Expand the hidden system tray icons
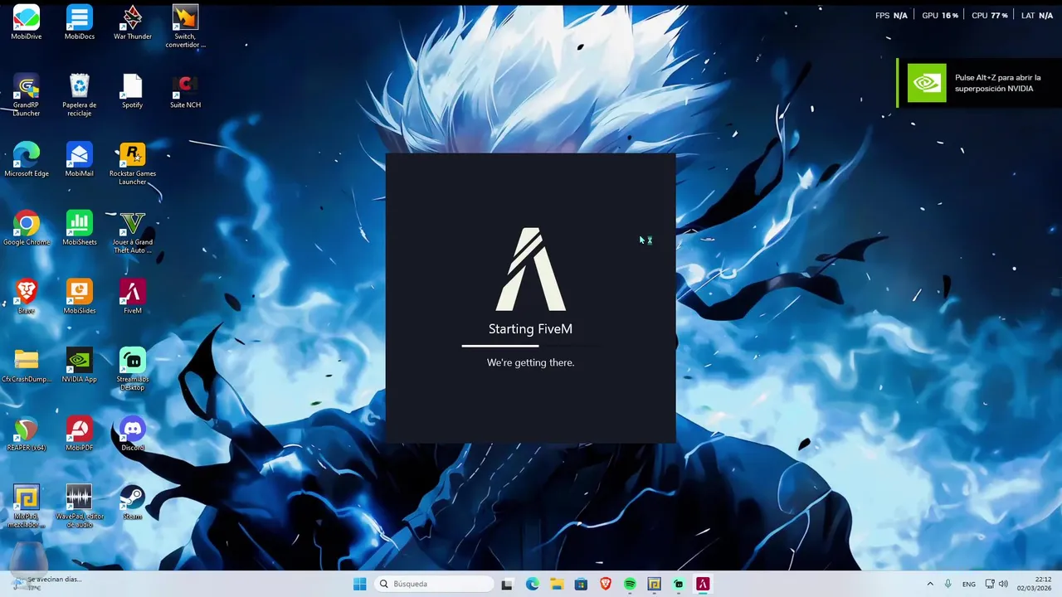1062x597 pixels. coord(930,584)
